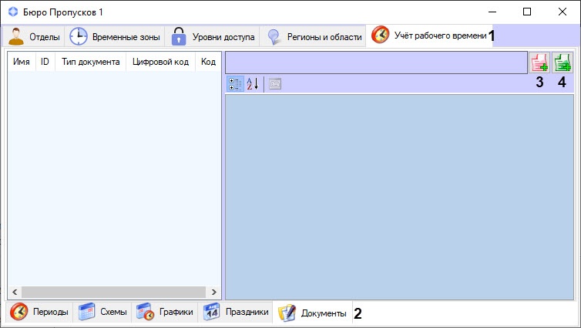Switch to Временные зоны tab
Image resolution: width=581 pixels, height=328 pixels.
116,36
